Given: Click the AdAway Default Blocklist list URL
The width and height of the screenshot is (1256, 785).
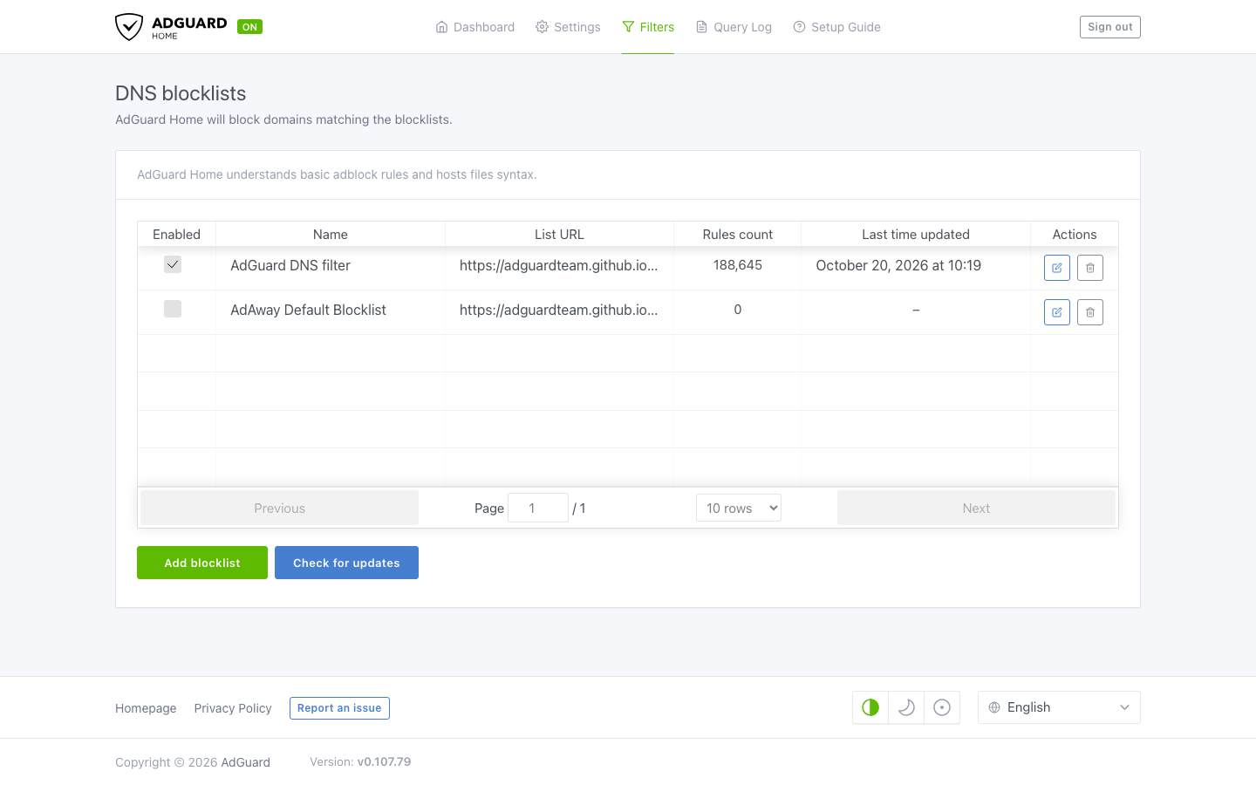Looking at the screenshot, I should 559,310.
